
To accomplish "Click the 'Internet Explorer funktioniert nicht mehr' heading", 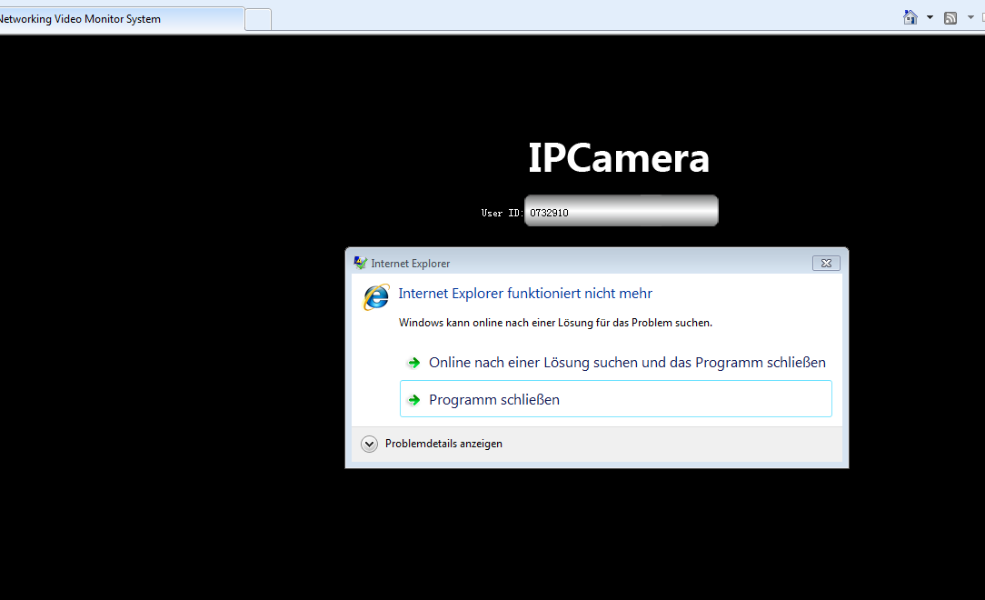I will tap(525, 294).
